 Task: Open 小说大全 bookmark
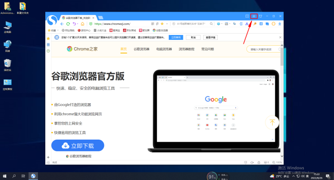click(100, 31)
